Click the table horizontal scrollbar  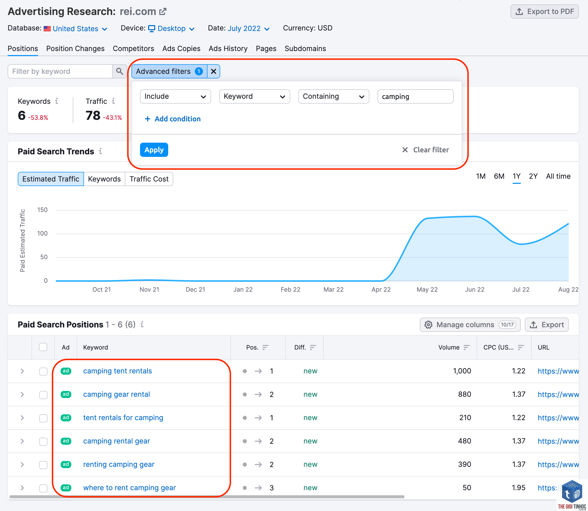point(207,497)
